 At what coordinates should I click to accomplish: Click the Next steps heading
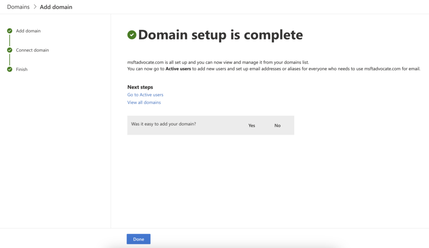point(140,87)
